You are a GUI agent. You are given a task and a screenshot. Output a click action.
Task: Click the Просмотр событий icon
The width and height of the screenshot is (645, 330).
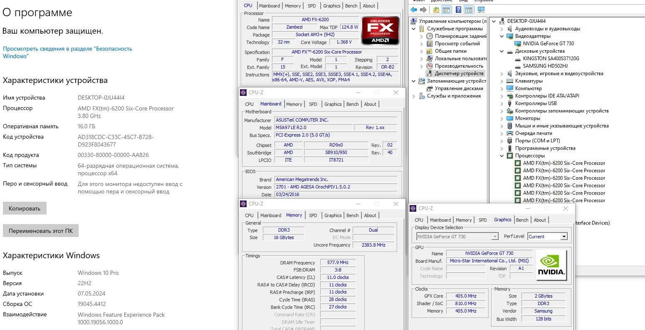tap(430, 44)
